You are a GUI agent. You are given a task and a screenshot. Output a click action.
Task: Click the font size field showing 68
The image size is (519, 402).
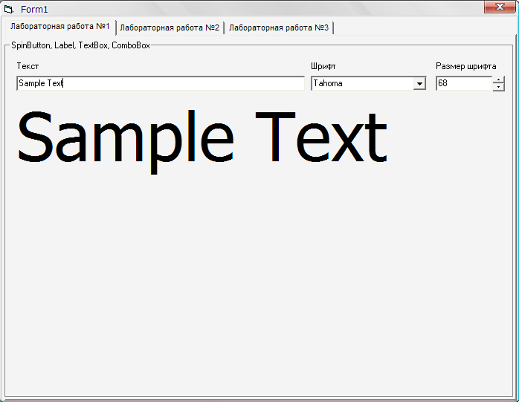click(x=464, y=83)
